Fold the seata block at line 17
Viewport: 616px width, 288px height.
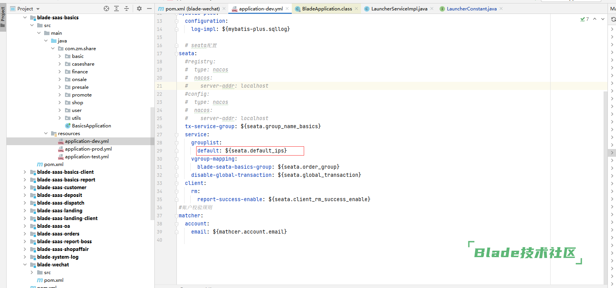(176, 54)
